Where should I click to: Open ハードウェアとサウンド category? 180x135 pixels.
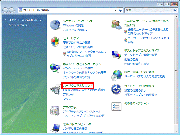78,85
